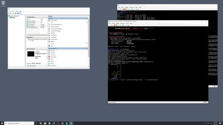
Task: Click red Shut Down action in Actions pane
Action: coord(53,57)
